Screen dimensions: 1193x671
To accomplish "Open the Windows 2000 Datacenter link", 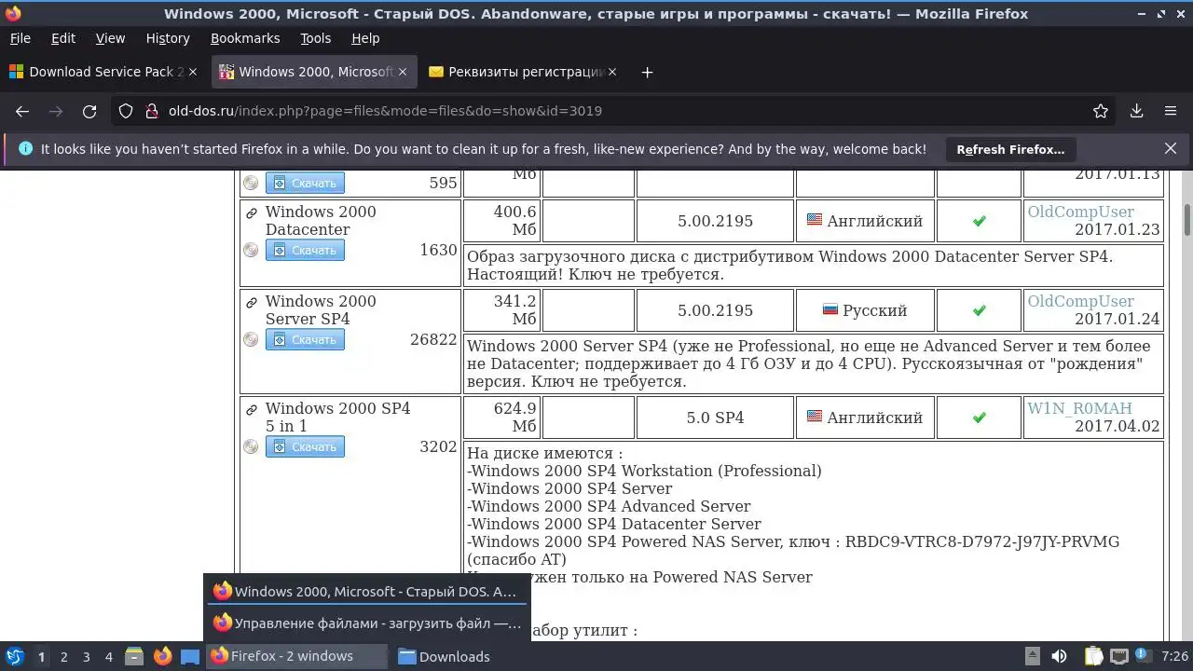I will click(x=321, y=221).
